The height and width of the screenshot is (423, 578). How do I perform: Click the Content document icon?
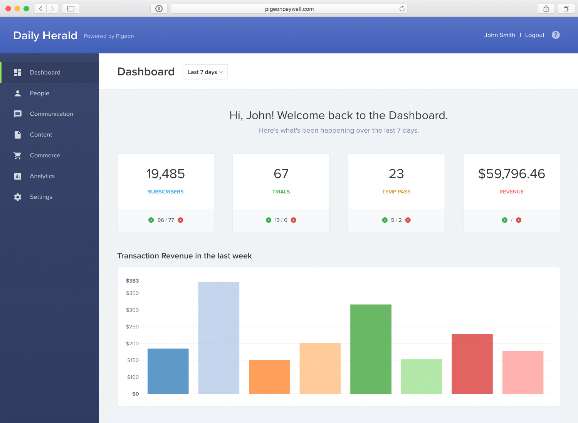(18, 135)
